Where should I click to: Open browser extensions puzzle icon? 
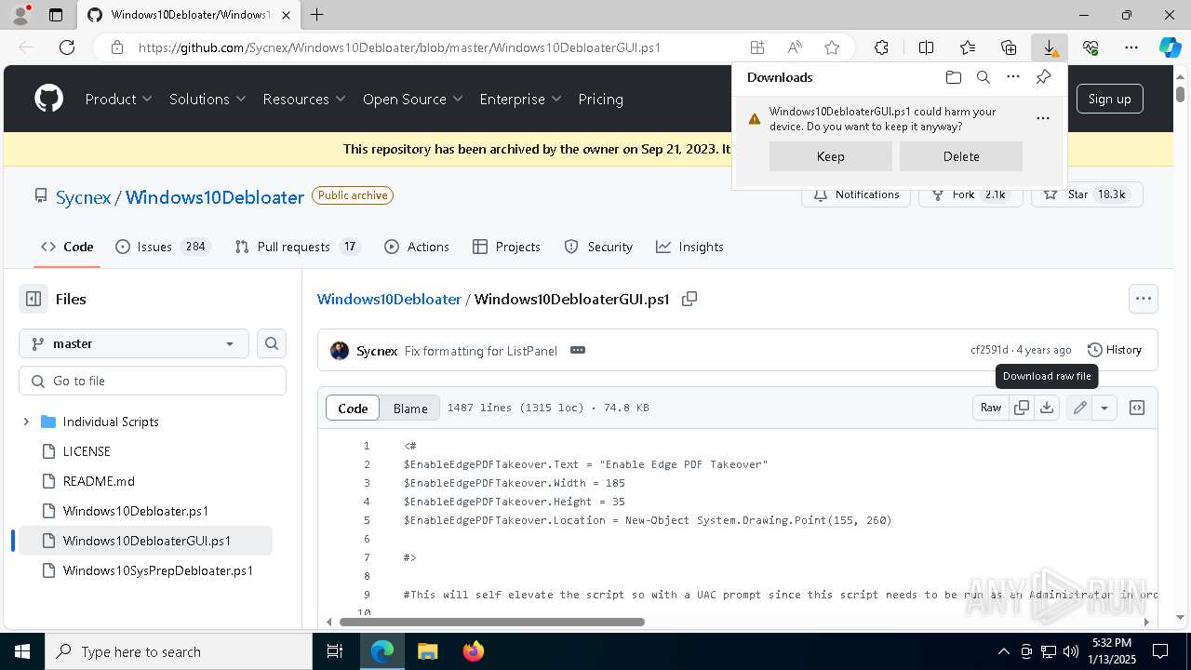[x=881, y=47]
